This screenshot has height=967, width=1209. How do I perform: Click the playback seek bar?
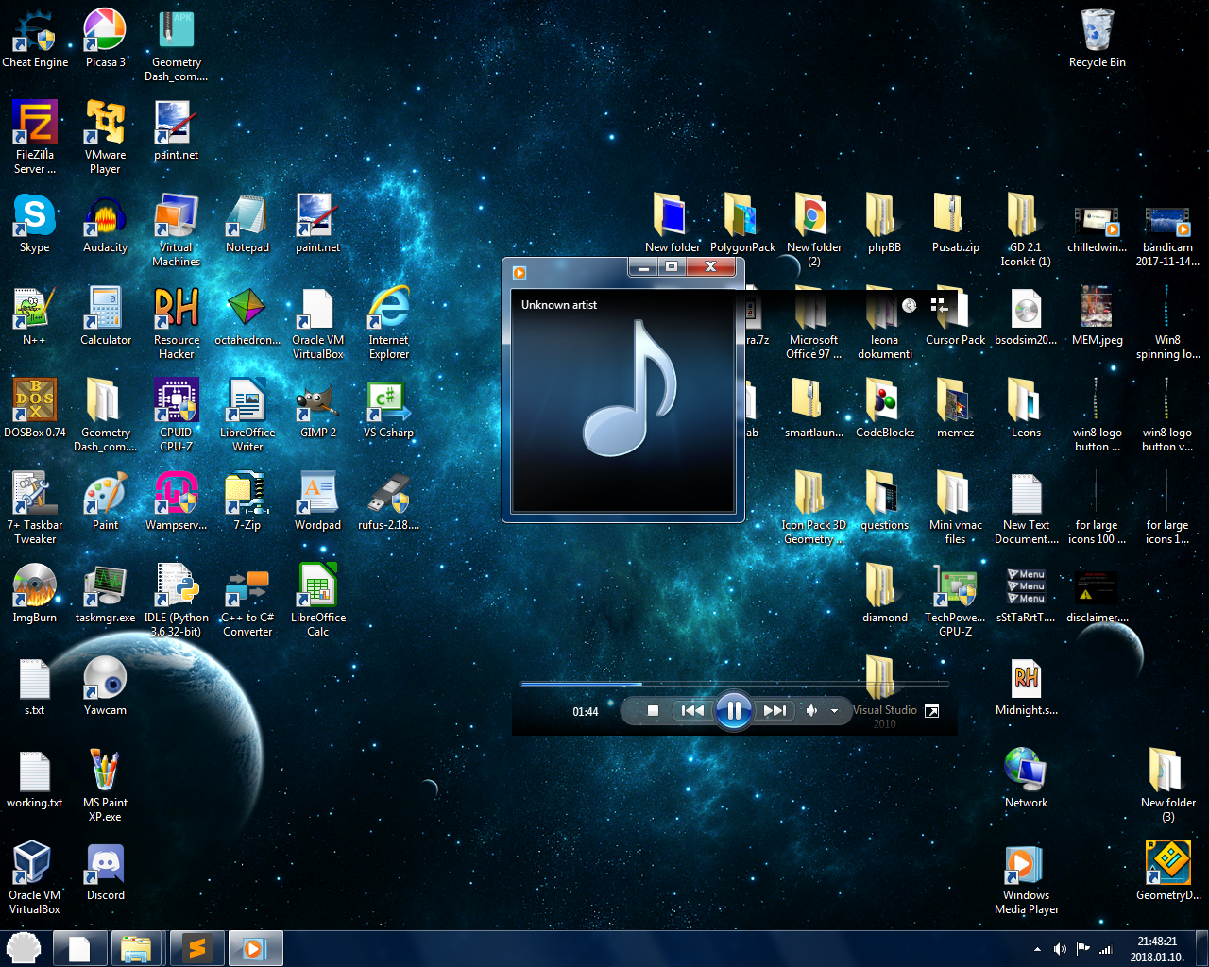(x=733, y=684)
